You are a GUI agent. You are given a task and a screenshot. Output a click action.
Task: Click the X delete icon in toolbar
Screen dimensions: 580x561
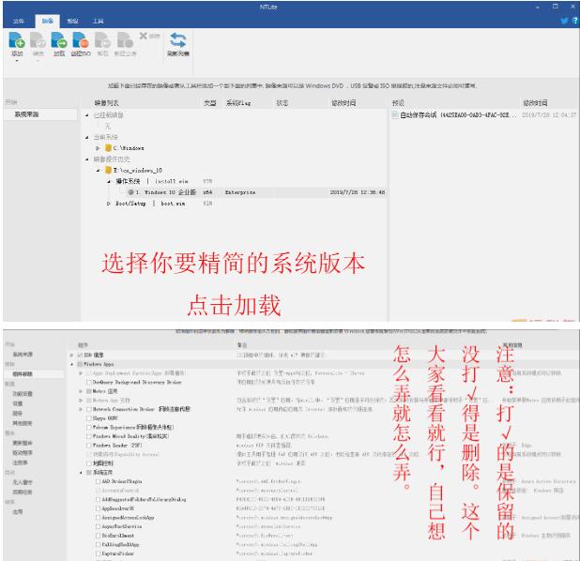coord(144,36)
